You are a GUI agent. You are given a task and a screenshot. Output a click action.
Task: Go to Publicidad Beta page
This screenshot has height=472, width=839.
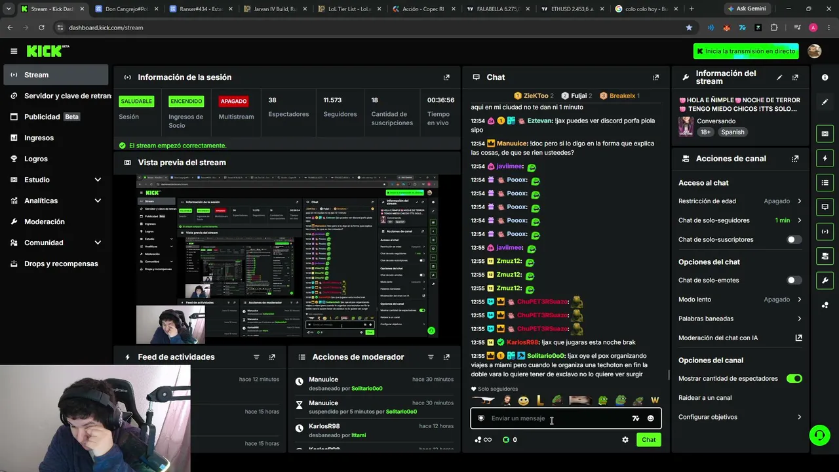click(x=56, y=117)
